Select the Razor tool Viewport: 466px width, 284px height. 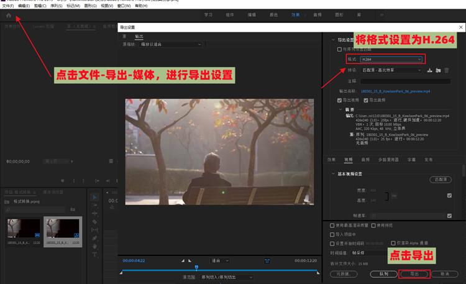(94, 222)
